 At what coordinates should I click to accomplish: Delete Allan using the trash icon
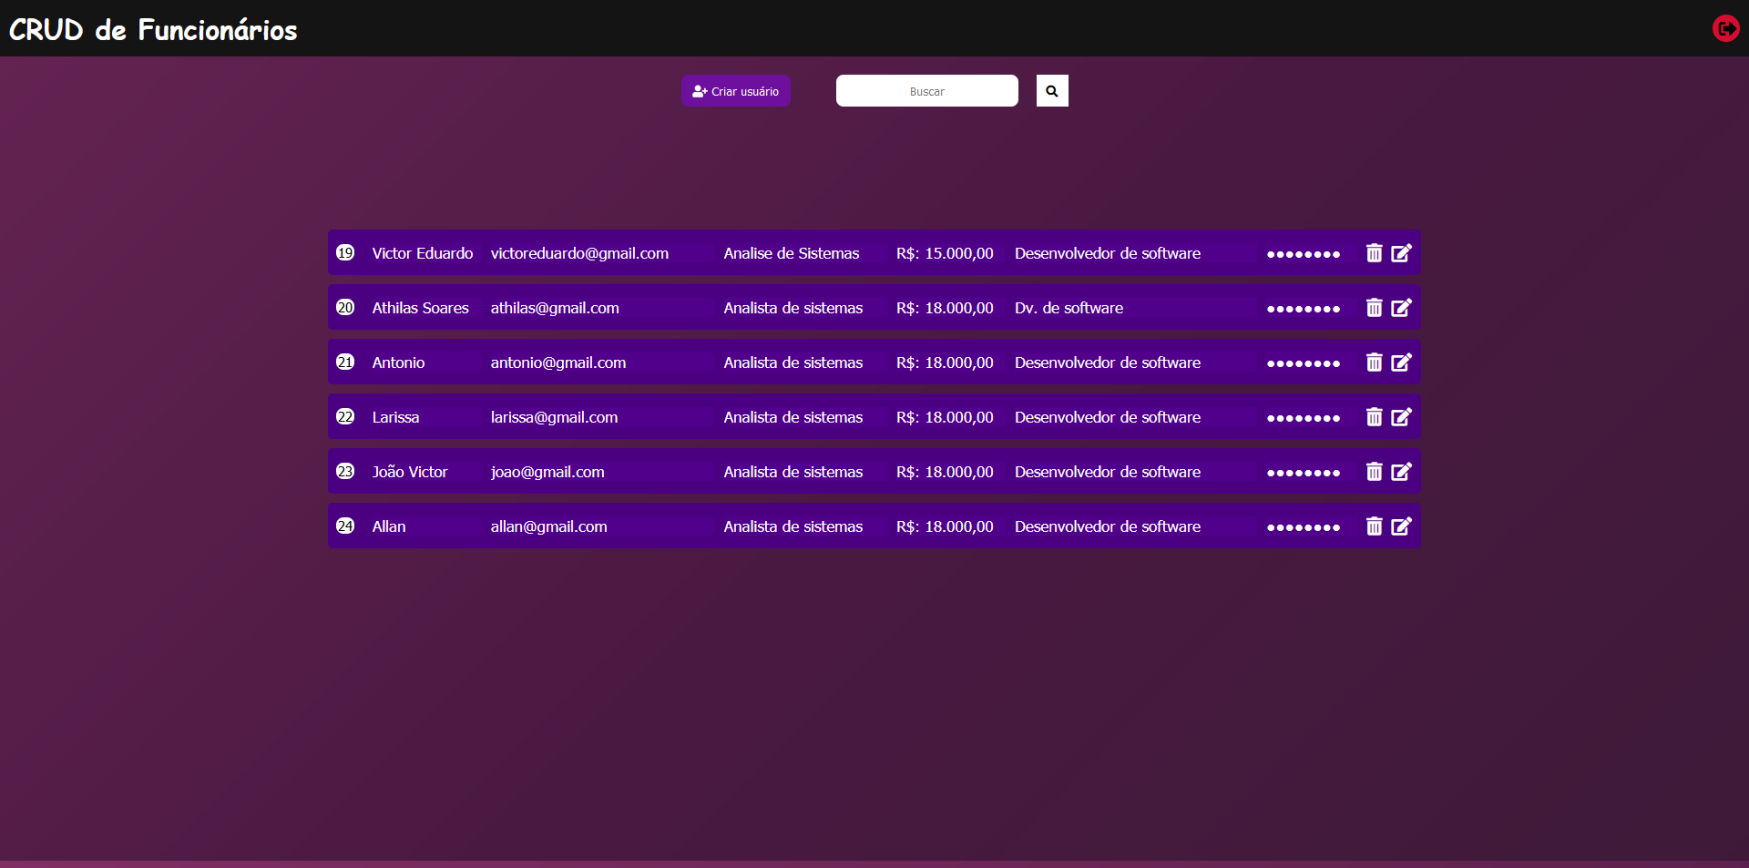1375,526
